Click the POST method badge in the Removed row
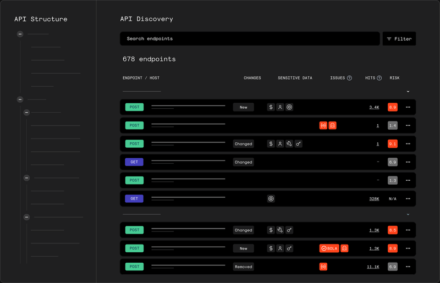This screenshot has width=440, height=283. (x=134, y=267)
